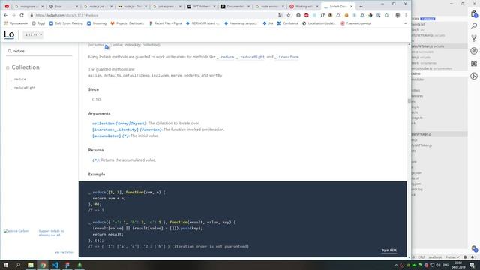Open a new Chrome tab
The width and height of the screenshot is (480, 270).
(x=361, y=6)
